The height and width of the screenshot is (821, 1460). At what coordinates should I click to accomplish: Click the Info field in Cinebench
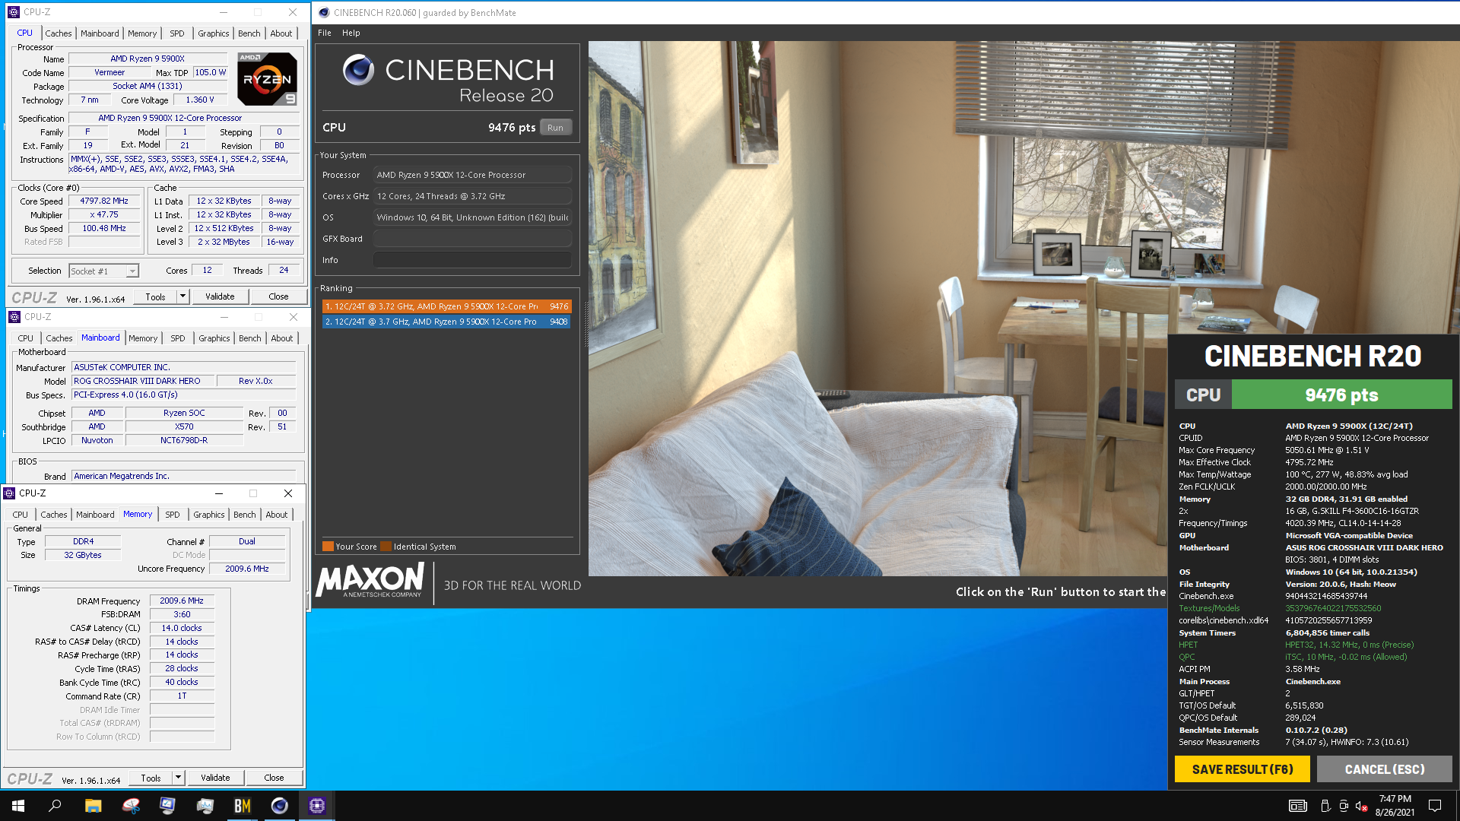[472, 260]
